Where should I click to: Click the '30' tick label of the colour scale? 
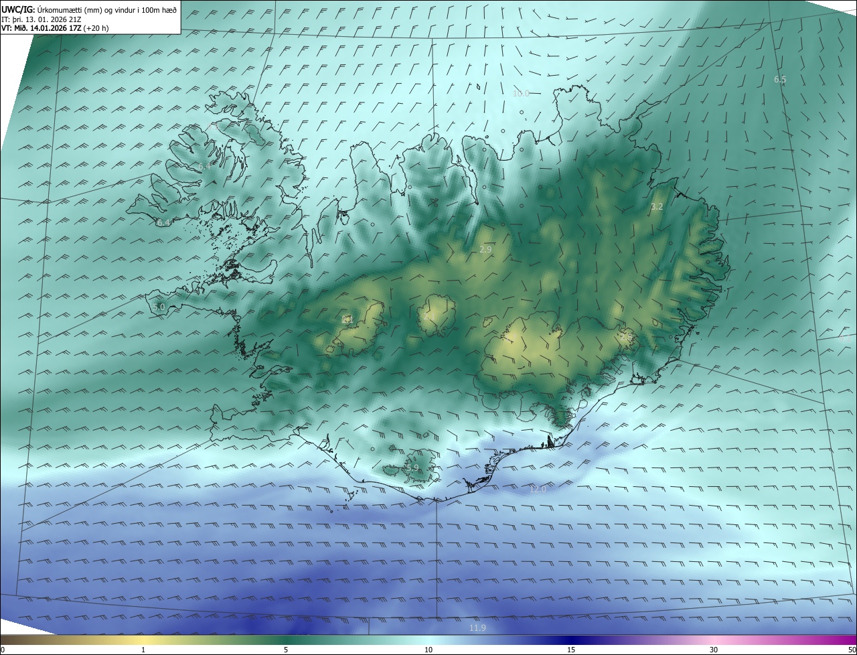click(714, 650)
